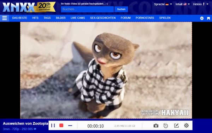Minimize the recorder toolbar with dash icon
The height and width of the screenshot is (133, 212).
pyautogui.click(x=70, y=126)
